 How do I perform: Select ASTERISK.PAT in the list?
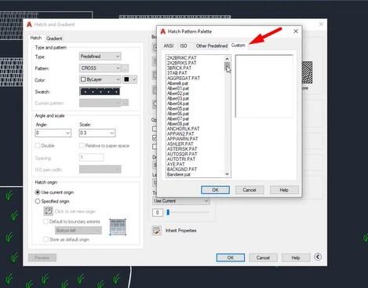[x=182, y=149]
